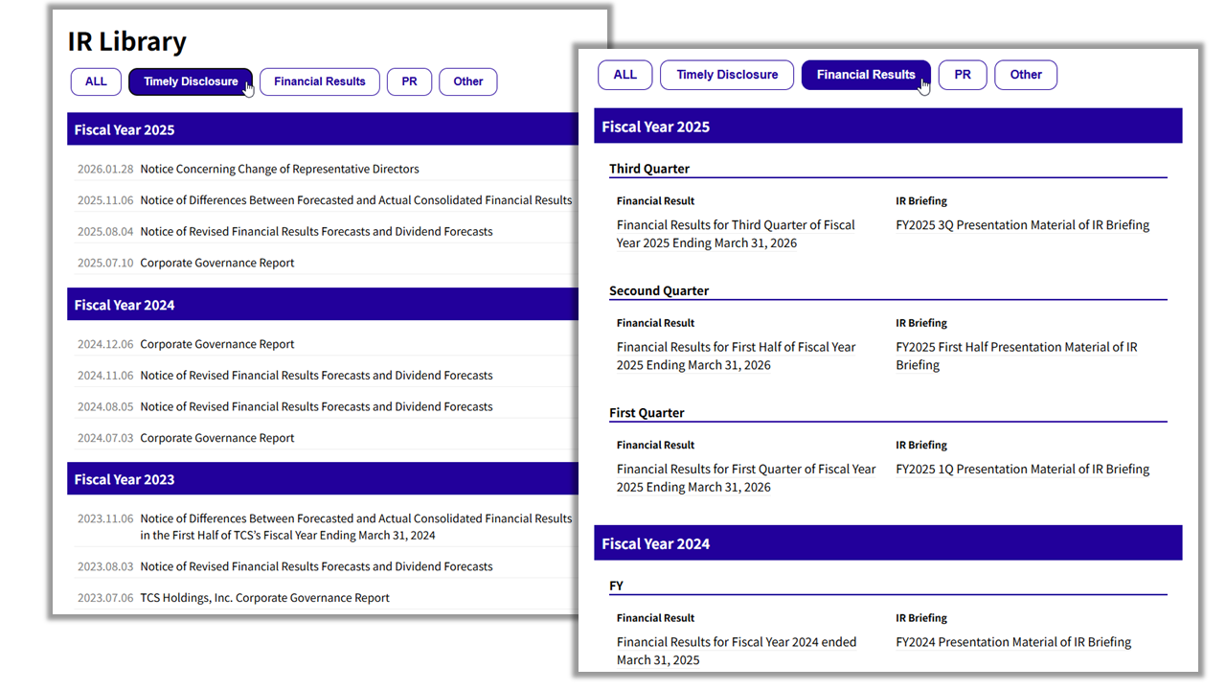Image resolution: width=1226 pixels, height=690 pixels.
Task: Open 2025.07.10 Corporate Governance Report
Action: click(217, 263)
